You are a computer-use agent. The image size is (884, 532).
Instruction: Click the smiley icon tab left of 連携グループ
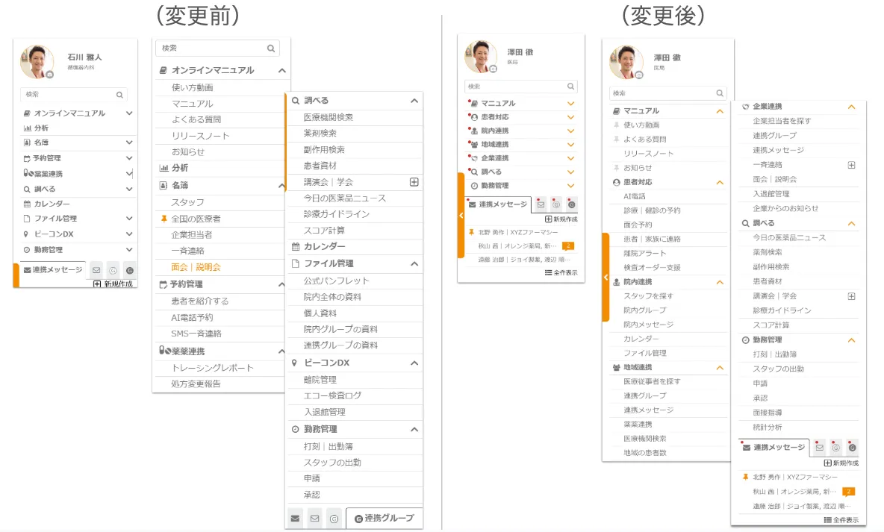point(334,518)
